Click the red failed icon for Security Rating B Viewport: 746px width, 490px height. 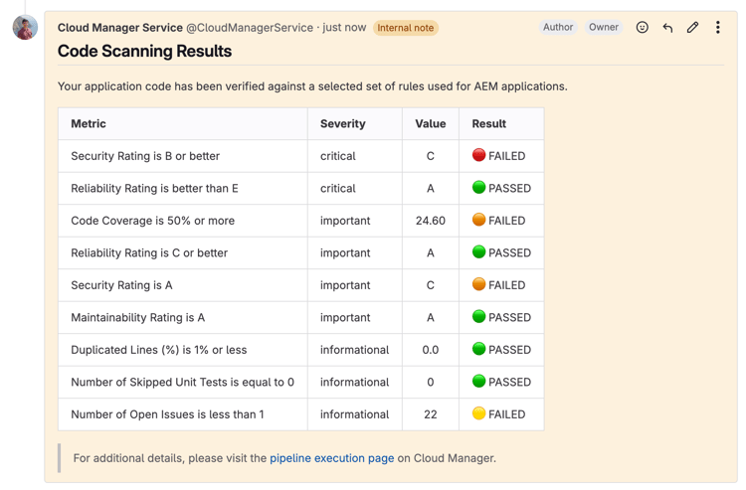coord(478,155)
